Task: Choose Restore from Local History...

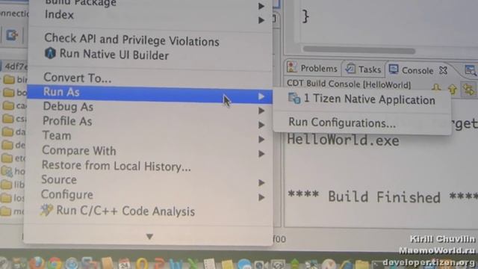Action: pyautogui.click(x=117, y=166)
